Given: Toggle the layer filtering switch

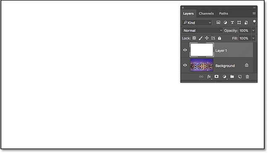Looking at the screenshot, I should click(x=254, y=22).
